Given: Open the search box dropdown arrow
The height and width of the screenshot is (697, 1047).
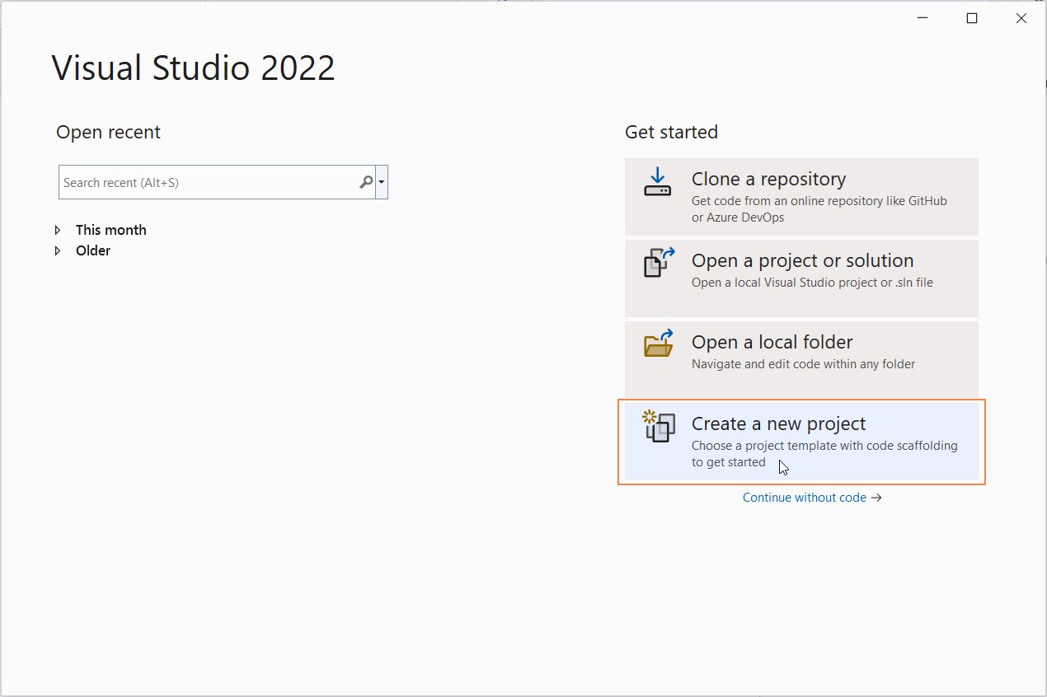Looking at the screenshot, I should [x=381, y=182].
